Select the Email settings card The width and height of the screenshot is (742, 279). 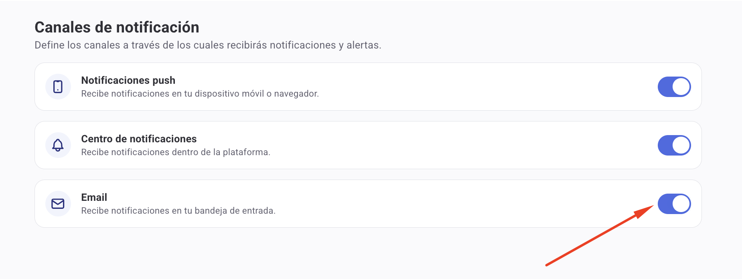pos(361,204)
